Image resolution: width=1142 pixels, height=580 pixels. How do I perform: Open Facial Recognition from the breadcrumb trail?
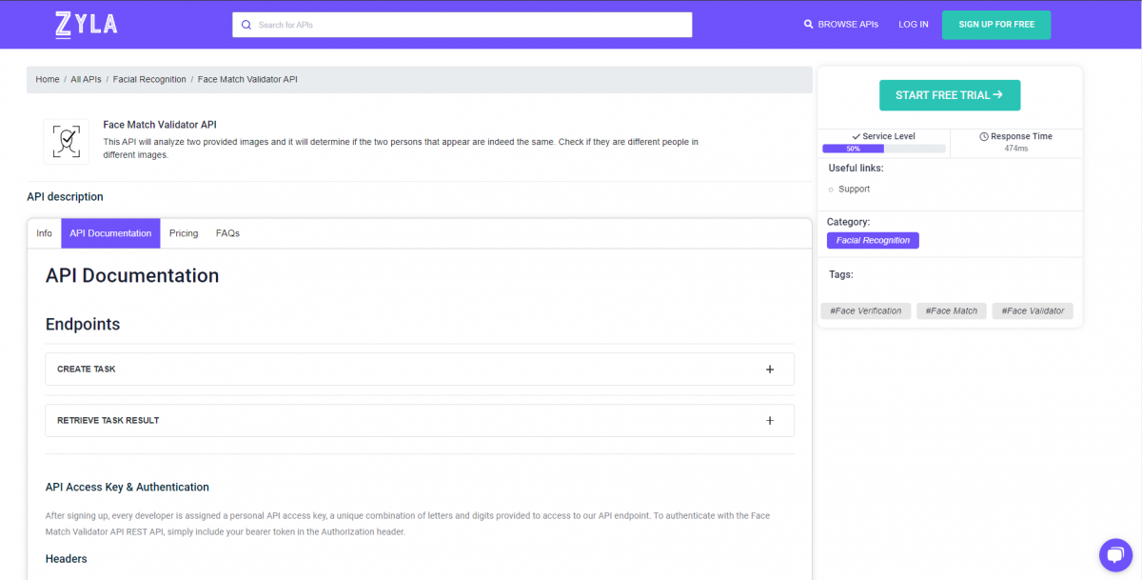pos(149,79)
